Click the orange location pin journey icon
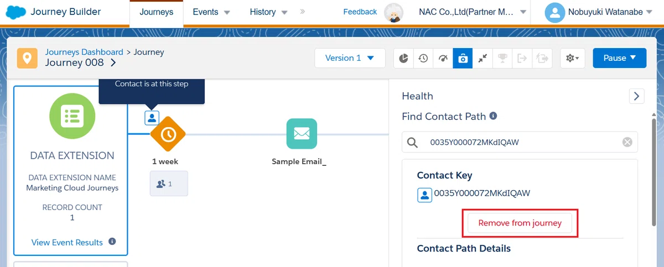This screenshot has width=664, height=267. click(x=27, y=57)
